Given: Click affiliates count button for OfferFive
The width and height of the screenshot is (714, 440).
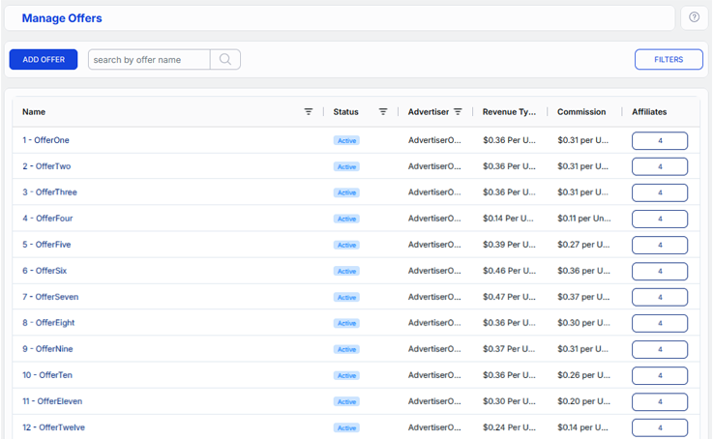Looking at the screenshot, I should point(660,245).
